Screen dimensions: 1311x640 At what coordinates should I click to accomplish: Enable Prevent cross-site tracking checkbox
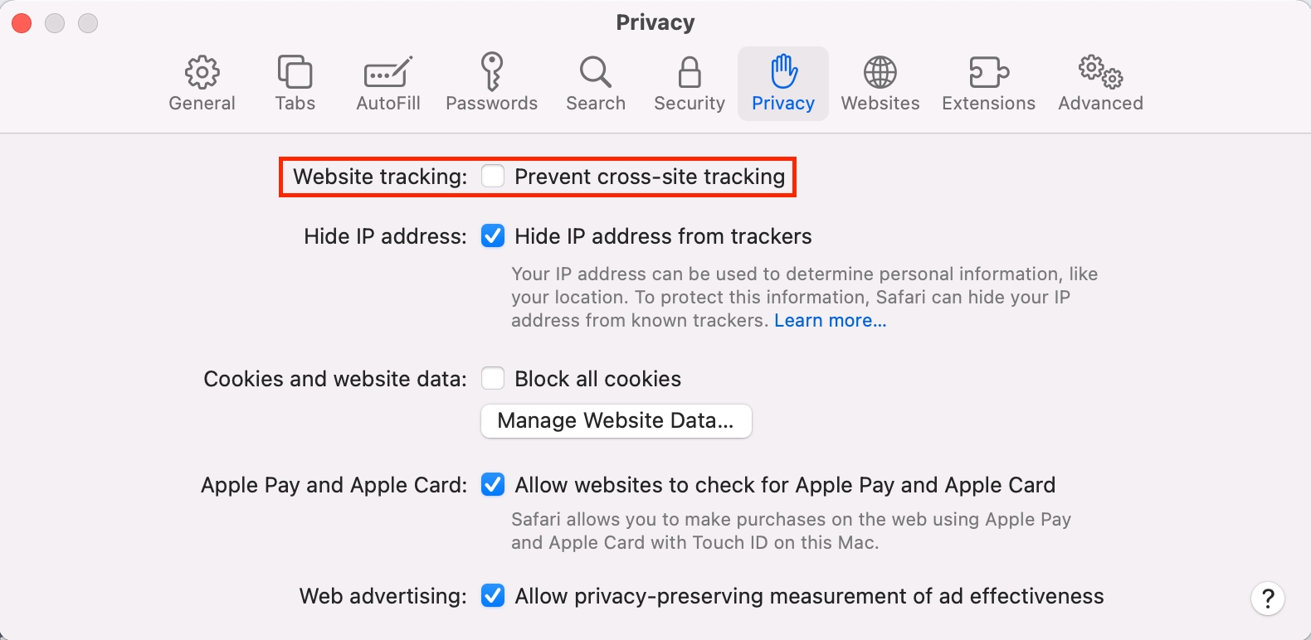tap(493, 176)
